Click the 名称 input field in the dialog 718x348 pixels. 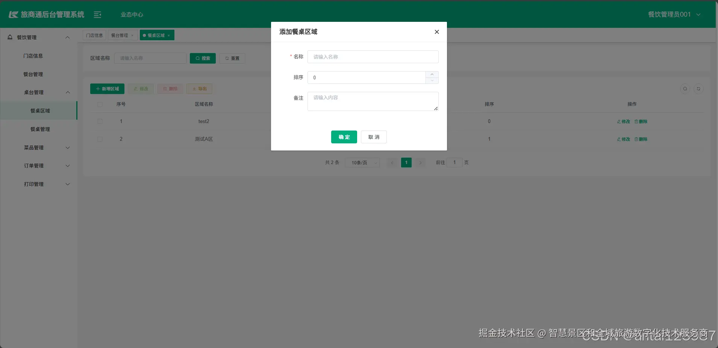point(373,57)
